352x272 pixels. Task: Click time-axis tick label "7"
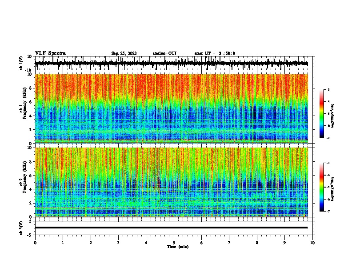click(x=229, y=243)
